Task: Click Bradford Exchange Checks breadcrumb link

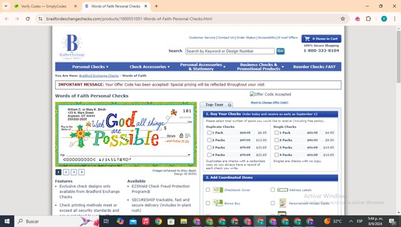Action: coord(99,75)
